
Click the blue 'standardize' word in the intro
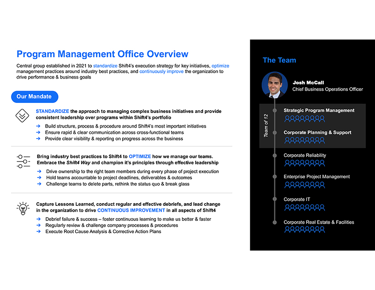tap(105, 66)
